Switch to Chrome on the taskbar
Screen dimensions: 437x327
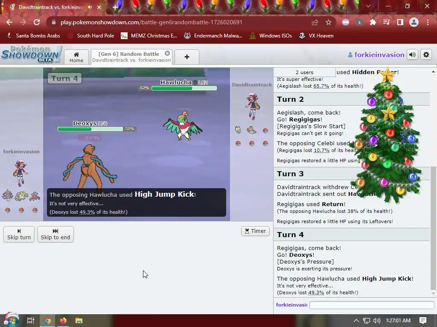pyautogui.click(x=48, y=321)
